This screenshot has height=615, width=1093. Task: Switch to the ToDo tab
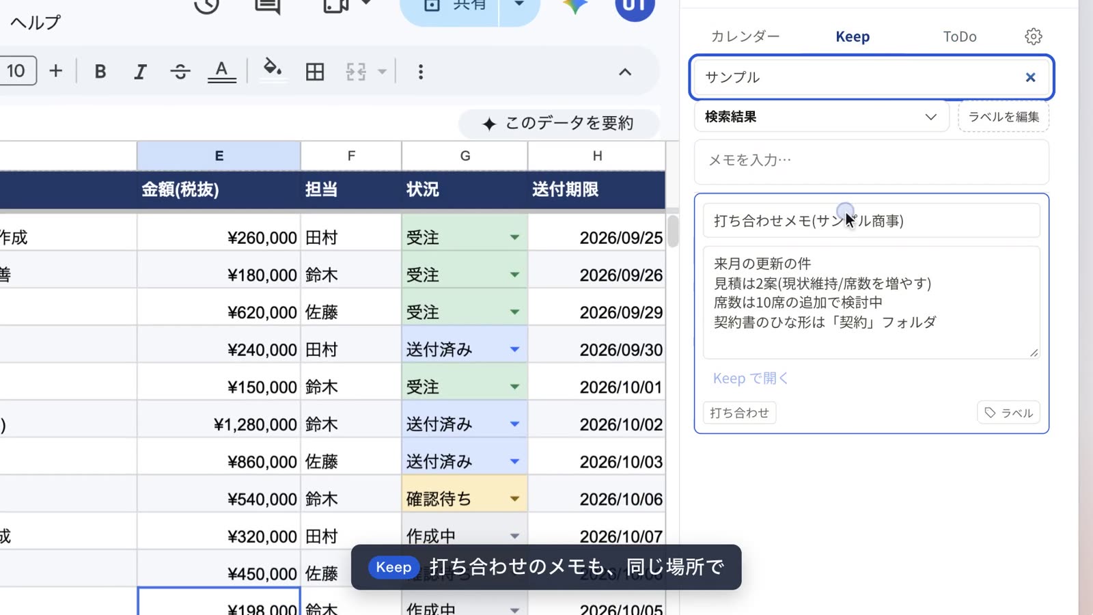(960, 36)
